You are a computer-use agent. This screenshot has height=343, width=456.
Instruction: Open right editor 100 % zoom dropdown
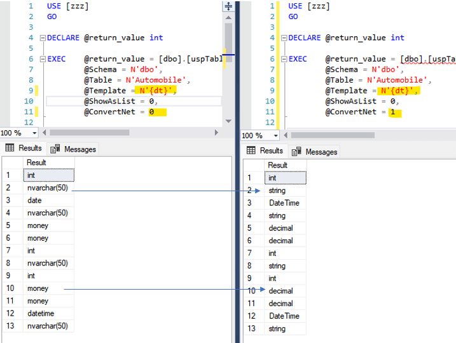(275, 136)
